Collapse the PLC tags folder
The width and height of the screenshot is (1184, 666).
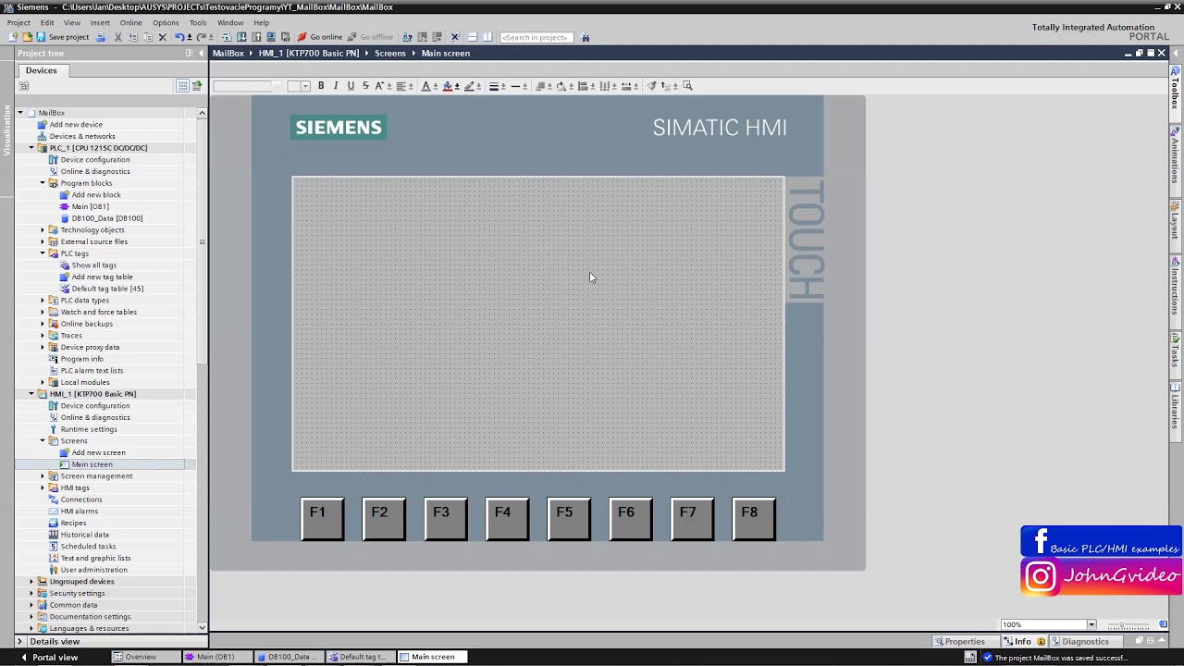tap(42, 253)
